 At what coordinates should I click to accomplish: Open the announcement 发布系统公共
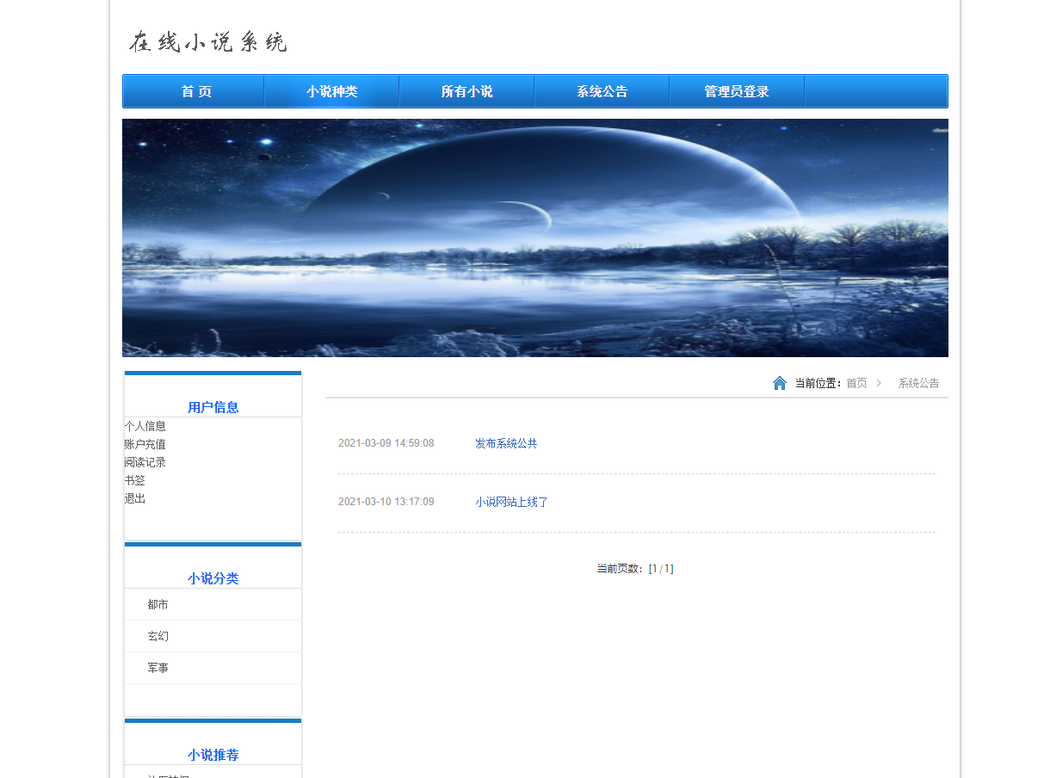[x=506, y=442]
